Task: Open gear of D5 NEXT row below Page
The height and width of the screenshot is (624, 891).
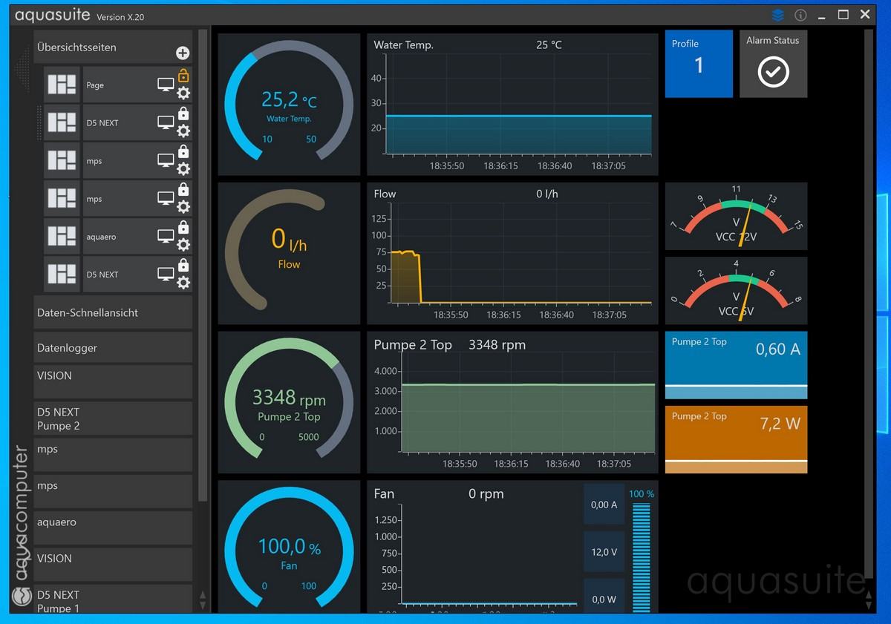Action: pos(183,131)
